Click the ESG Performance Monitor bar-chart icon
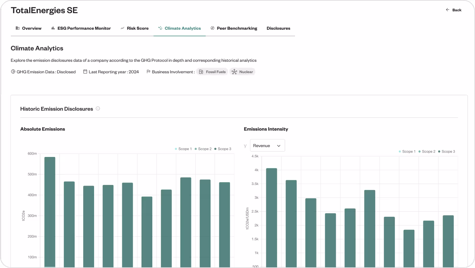The image size is (475, 268). (x=53, y=28)
